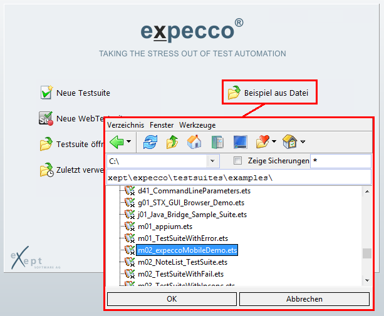Viewport: 384px width, 316px height.
Task: Click the file list vertical scrollbar thumb
Action: pos(366,253)
